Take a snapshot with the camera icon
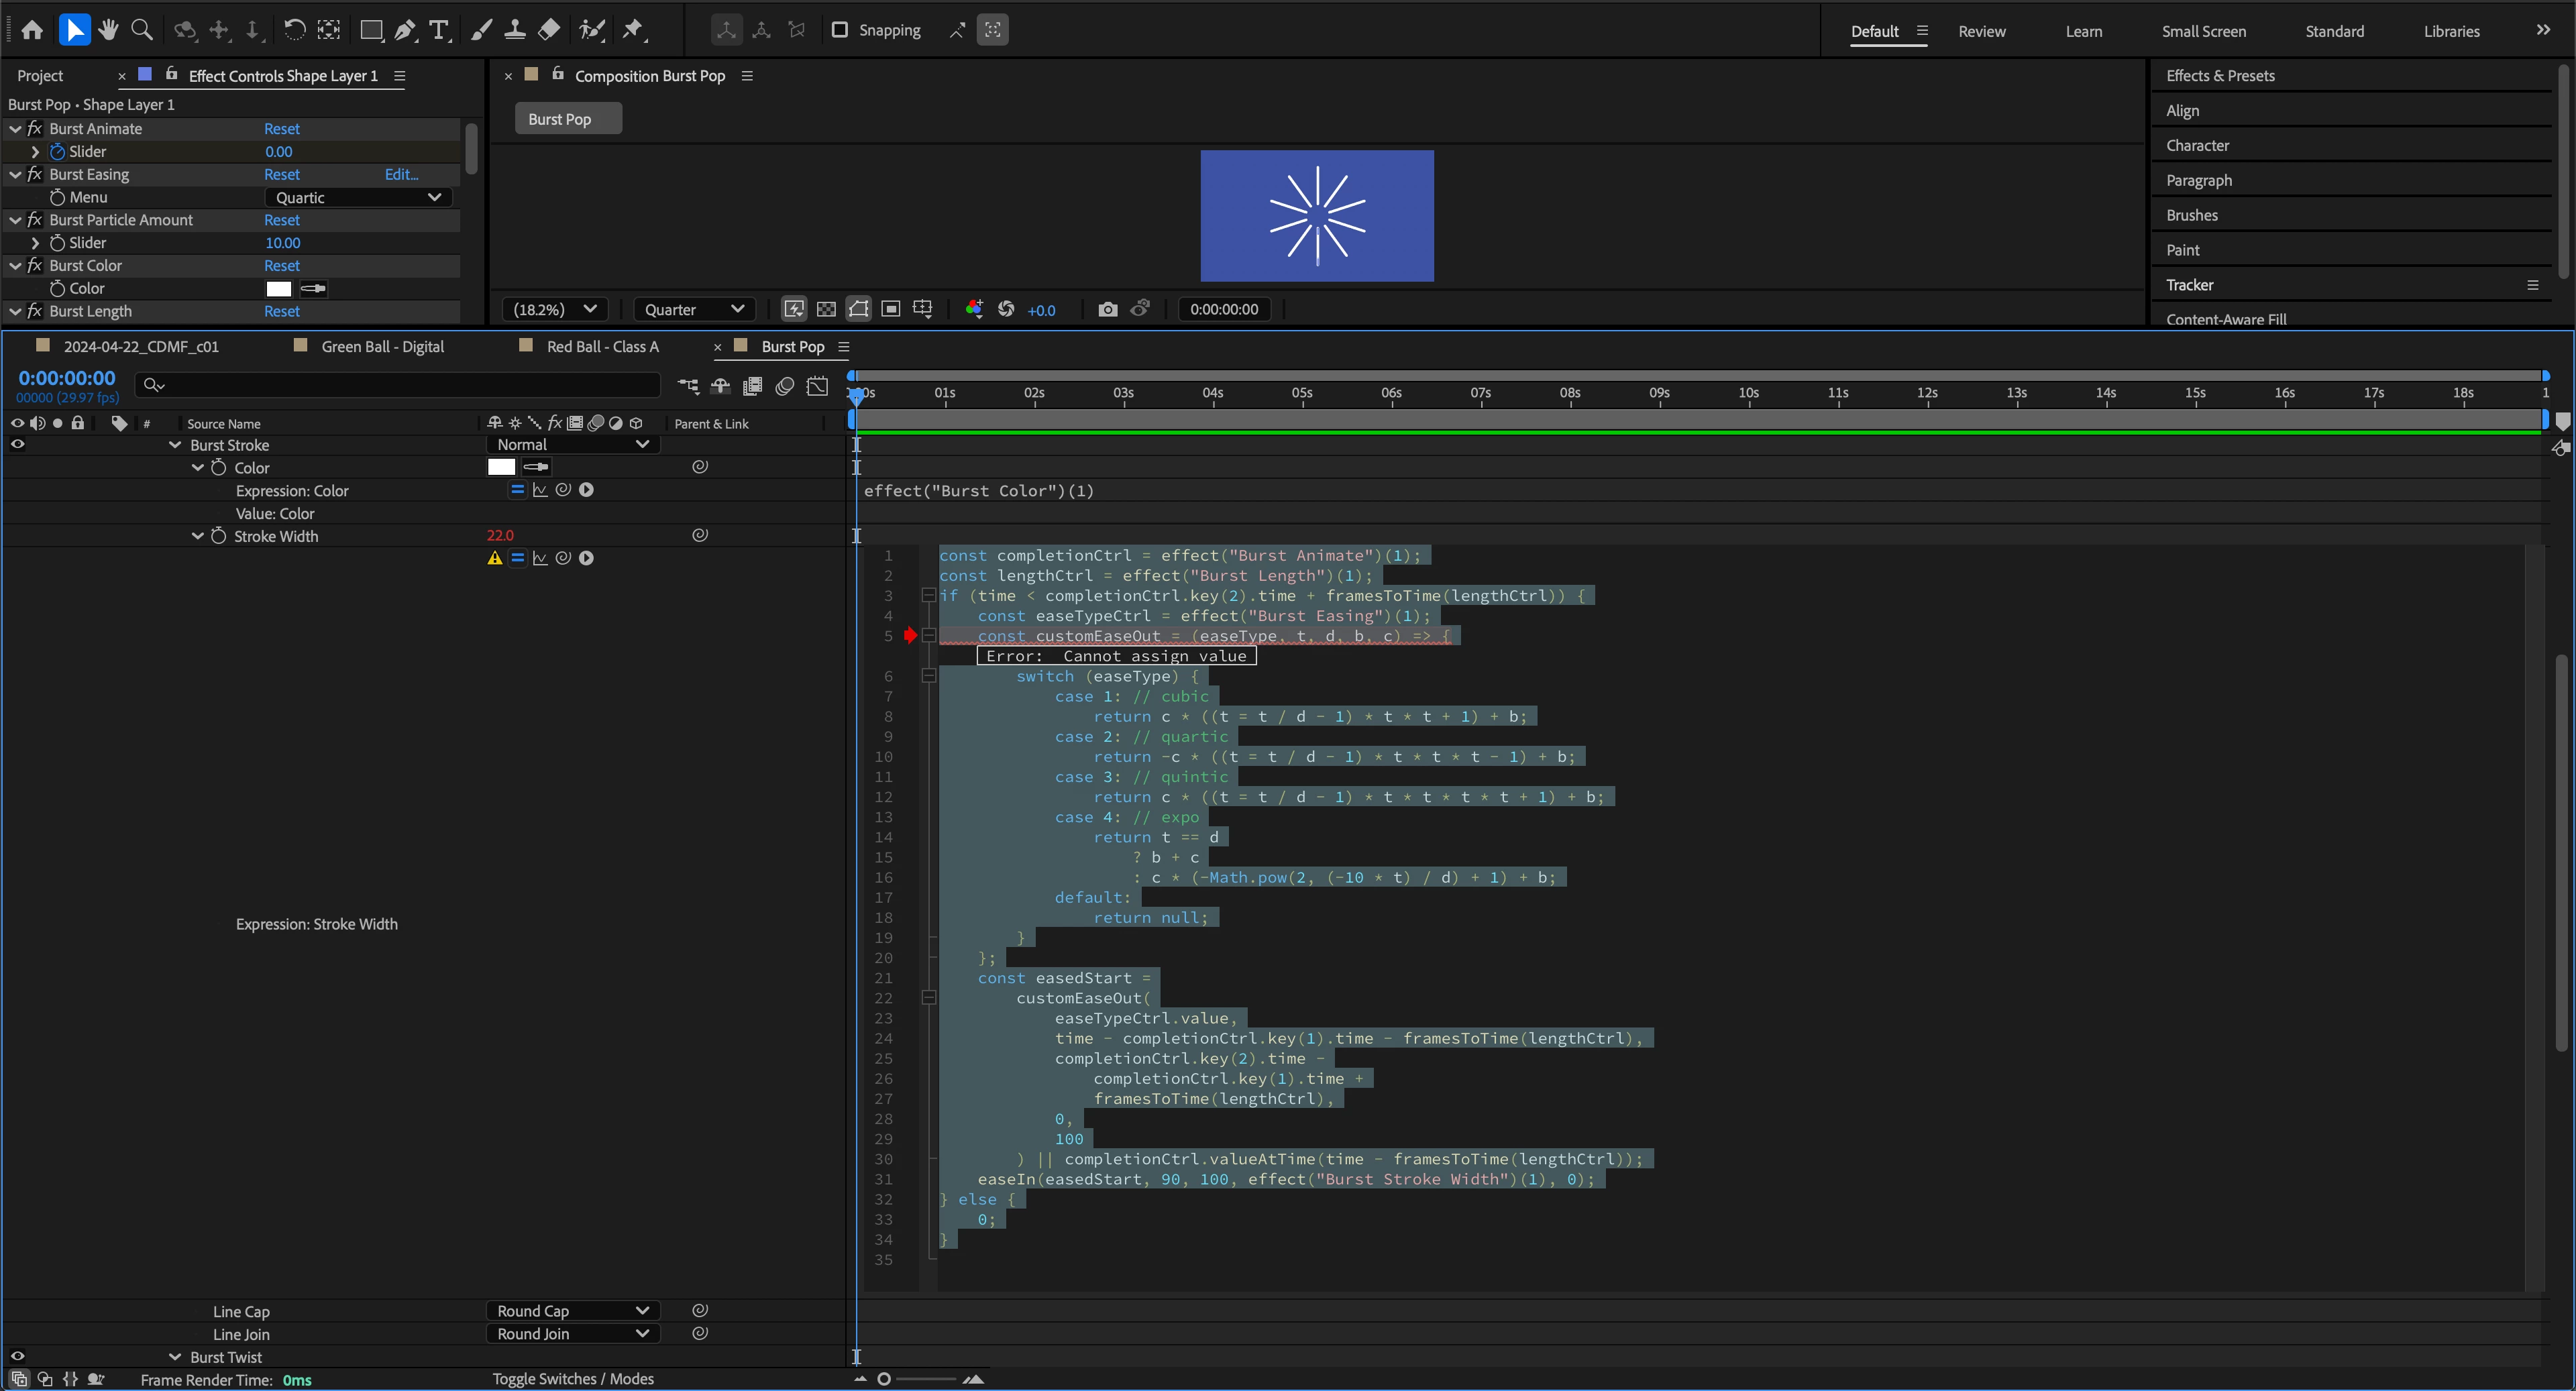Screen dimensions: 2576x1391 [x=1107, y=309]
